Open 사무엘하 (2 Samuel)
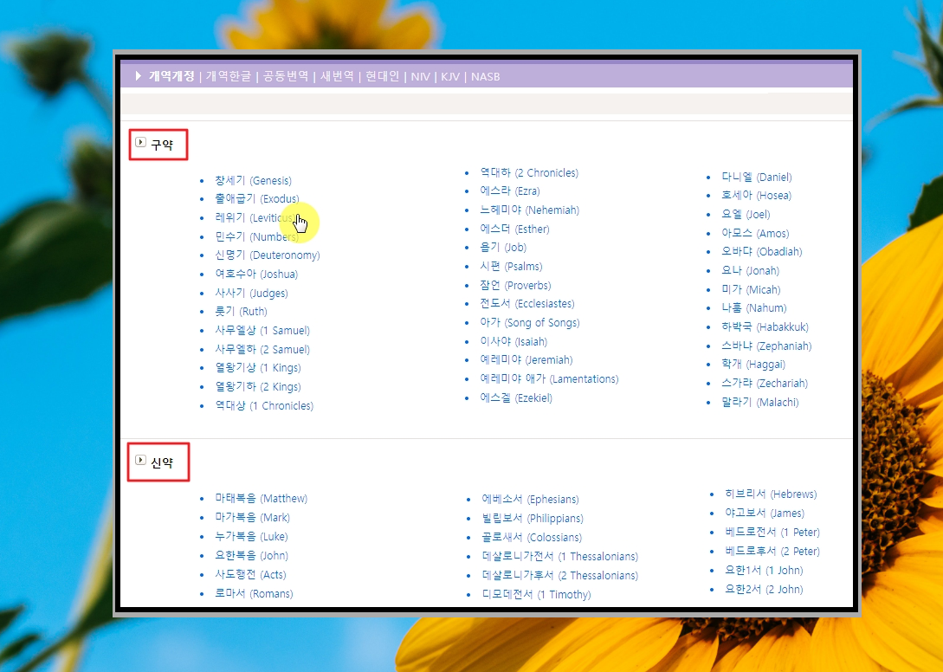Image resolution: width=943 pixels, height=672 pixels. pyautogui.click(x=262, y=349)
